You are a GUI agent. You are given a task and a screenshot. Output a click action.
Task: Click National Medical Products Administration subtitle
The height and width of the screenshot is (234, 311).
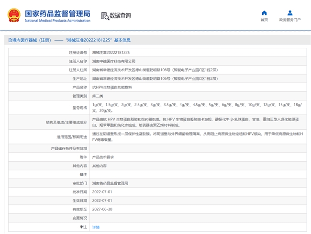coord(57,21)
